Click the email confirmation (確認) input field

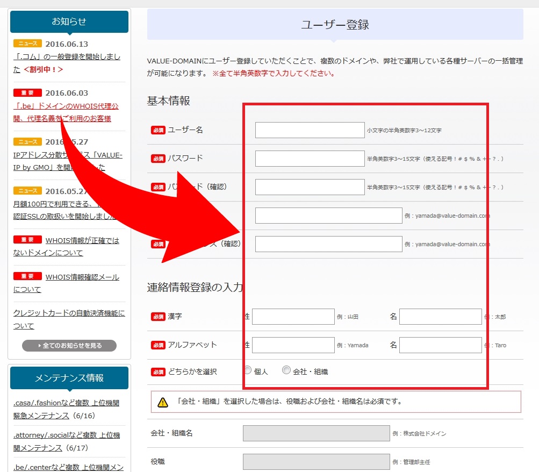tap(328, 244)
